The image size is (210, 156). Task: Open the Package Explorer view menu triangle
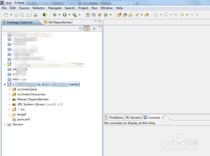pyautogui.click(x=100, y=27)
